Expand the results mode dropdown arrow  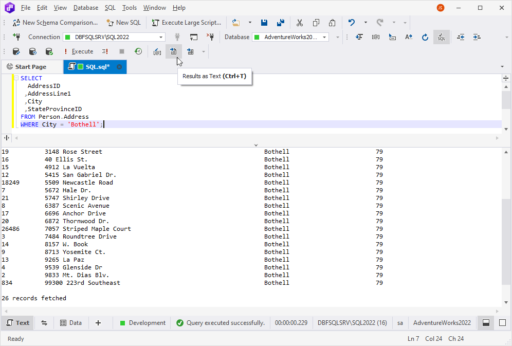[x=204, y=51]
